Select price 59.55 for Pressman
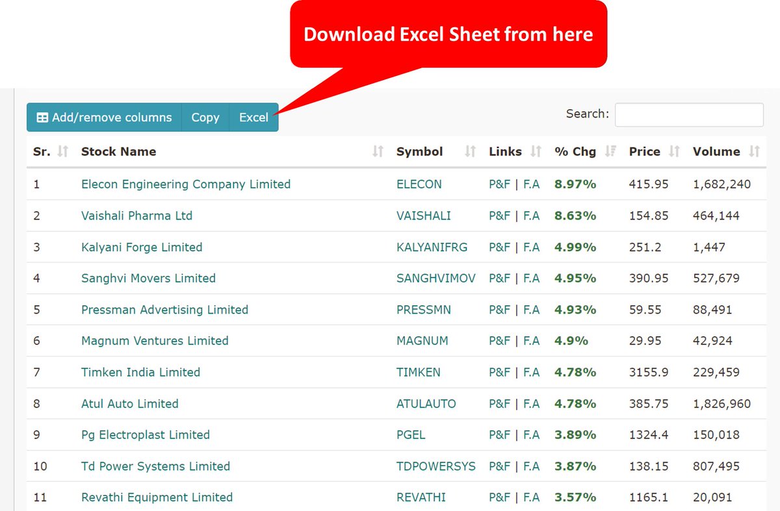Viewport: 780px width, 511px height. [x=645, y=310]
